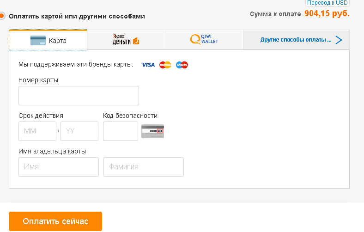
Task: Click the Фамилия cardholder field
Action: (144, 167)
